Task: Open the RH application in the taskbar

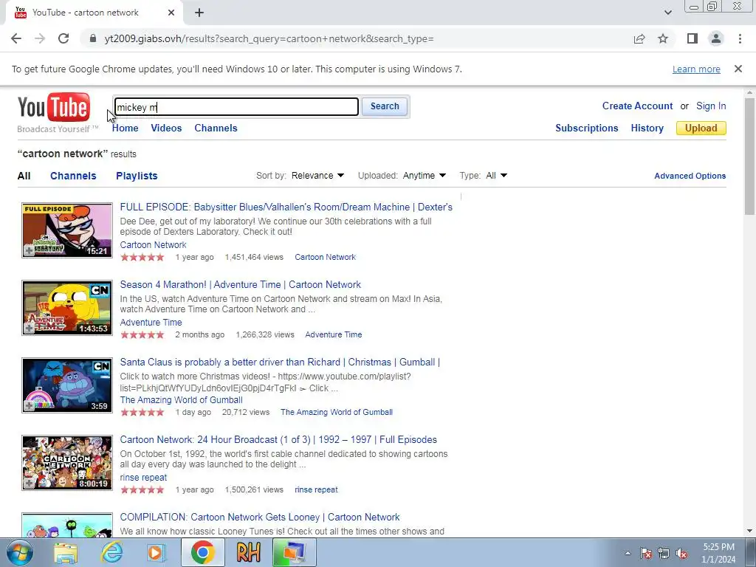Action: click(248, 552)
